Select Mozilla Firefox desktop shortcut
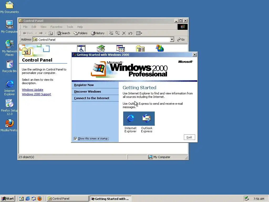The height and width of the screenshot is (202, 269). tap(9, 125)
